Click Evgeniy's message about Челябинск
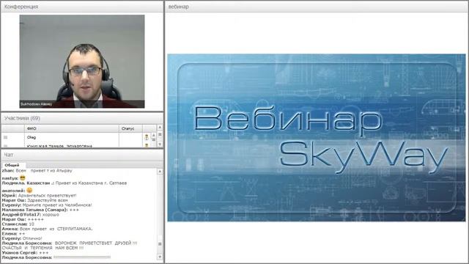469x264 pixels. 47,205
